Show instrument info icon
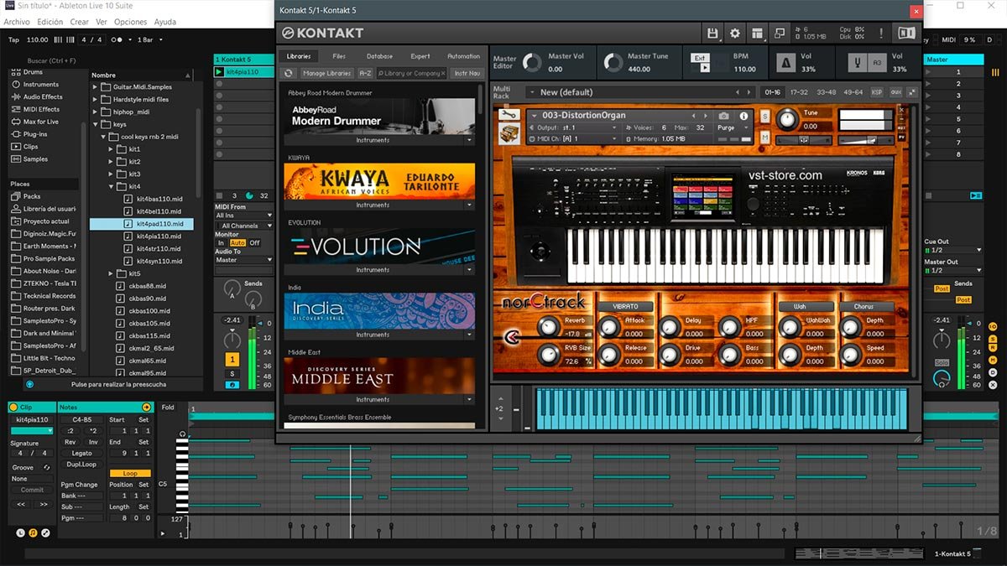This screenshot has height=566, width=1007. [744, 116]
